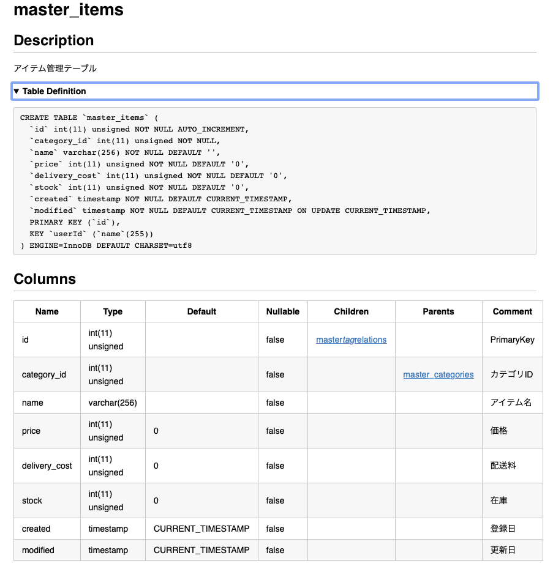Click the Parents column header
553x569 pixels.
[438, 311]
